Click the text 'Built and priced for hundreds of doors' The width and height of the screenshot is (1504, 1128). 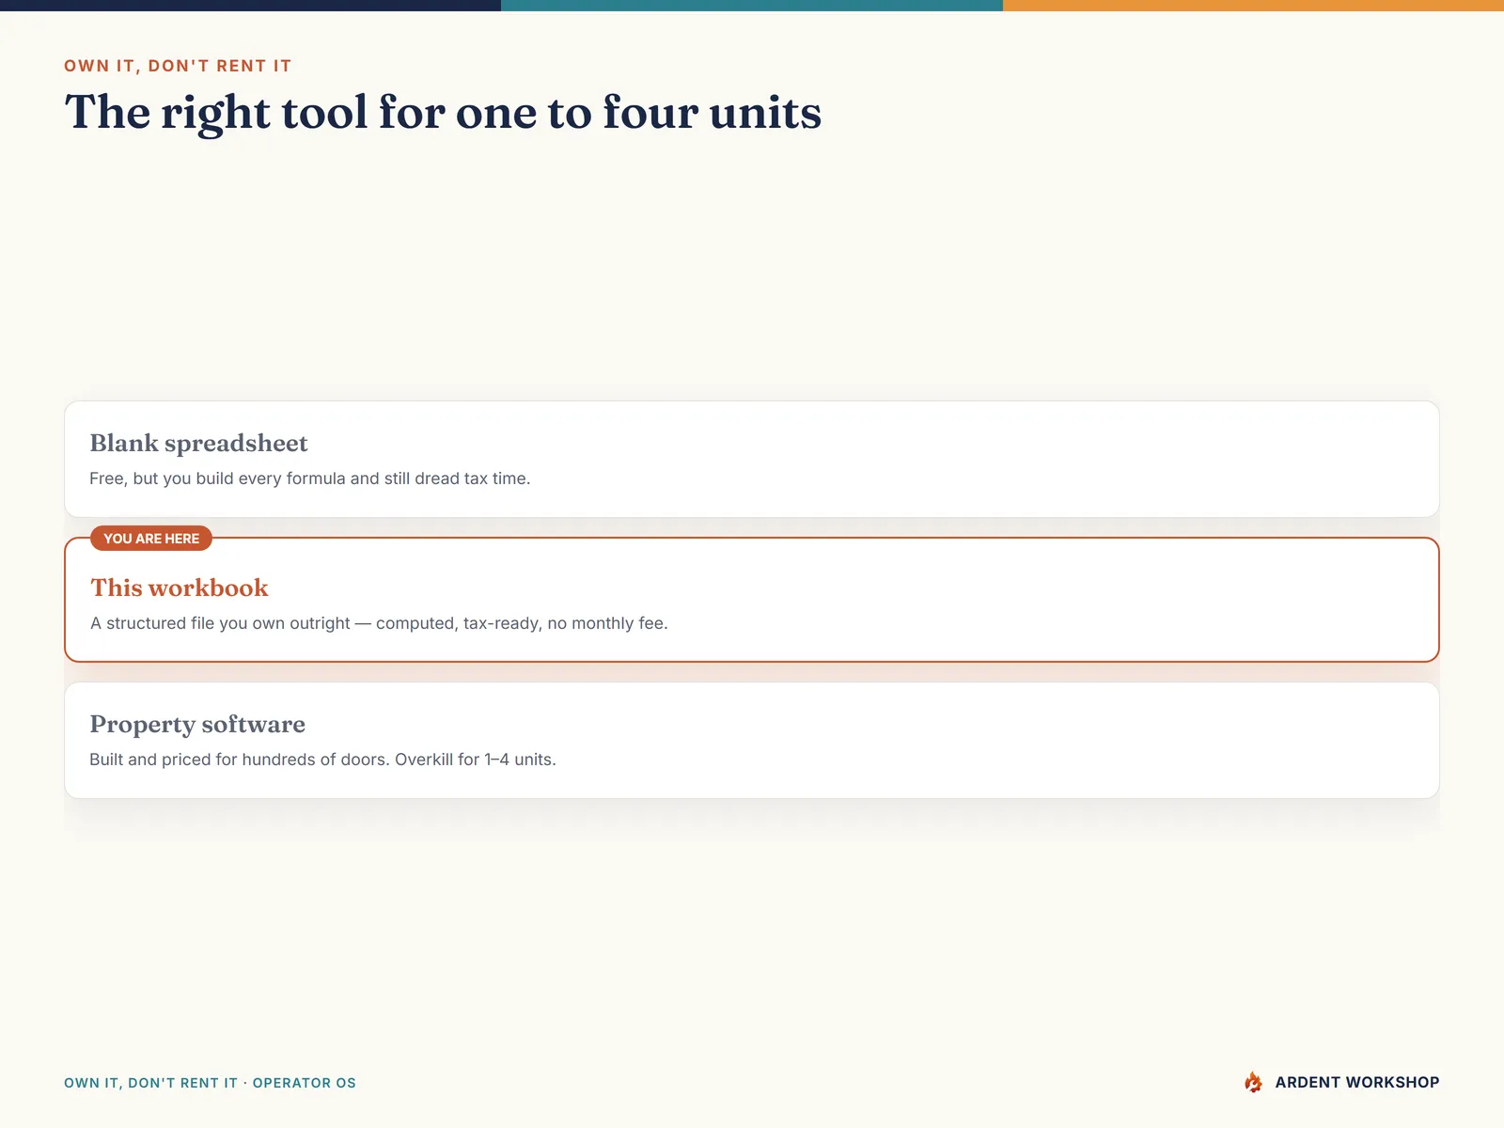pos(239,760)
